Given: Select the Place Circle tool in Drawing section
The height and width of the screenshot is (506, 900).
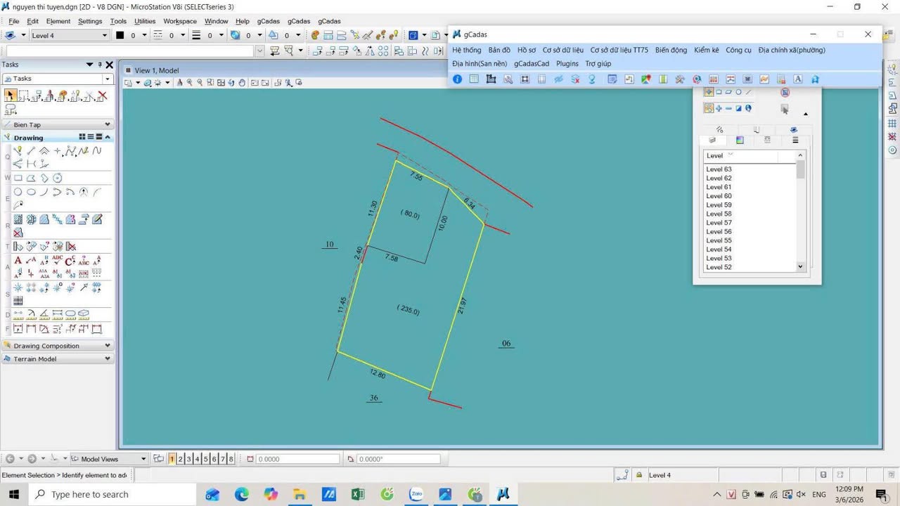Looking at the screenshot, I should tap(18, 191).
